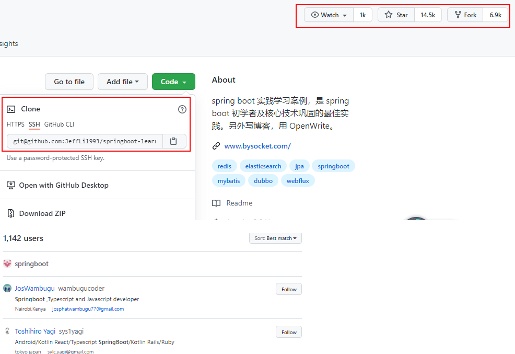The height and width of the screenshot is (354, 515).
Task: Toggle the green Code dropdown
Action: tap(173, 82)
